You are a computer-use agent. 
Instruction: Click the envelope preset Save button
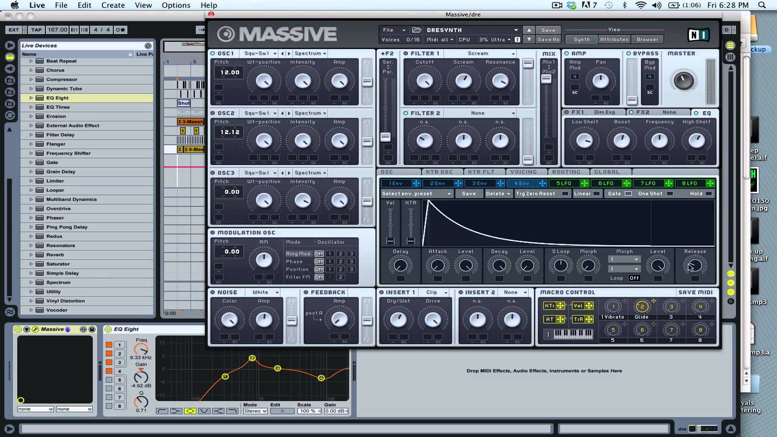click(469, 194)
